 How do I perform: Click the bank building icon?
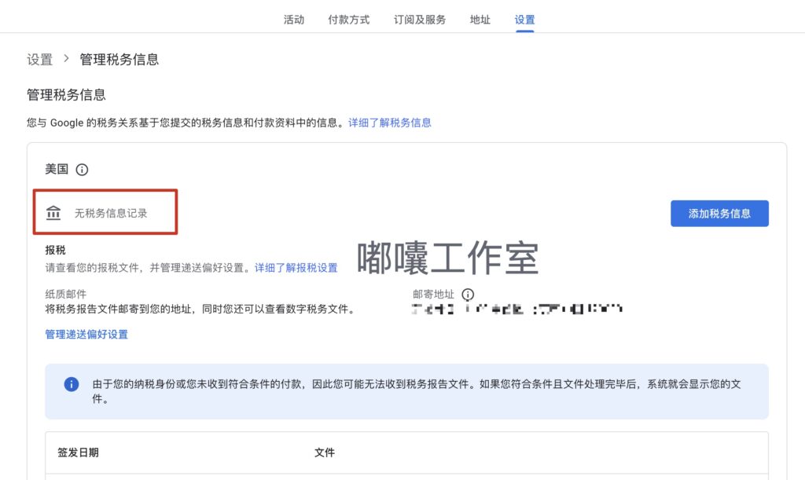(x=53, y=213)
